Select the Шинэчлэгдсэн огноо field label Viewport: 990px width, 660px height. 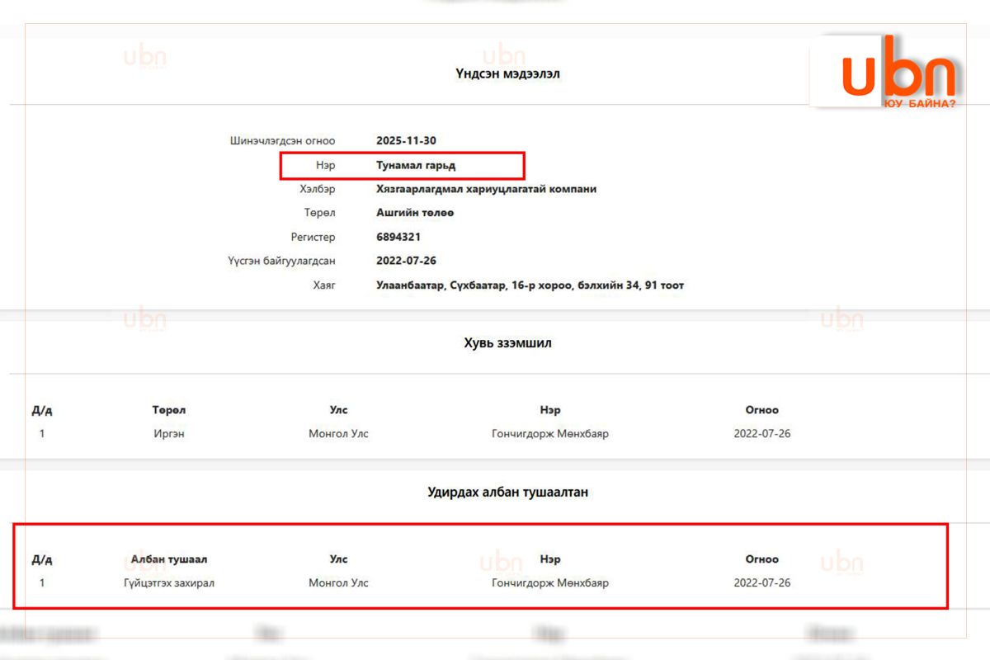282,141
